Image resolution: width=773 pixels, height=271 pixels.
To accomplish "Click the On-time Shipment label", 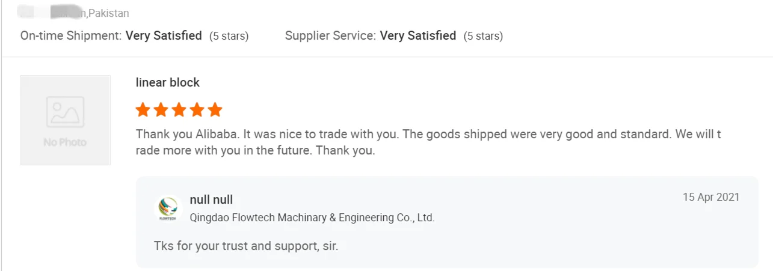I will pyautogui.click(x=71, y=36).
